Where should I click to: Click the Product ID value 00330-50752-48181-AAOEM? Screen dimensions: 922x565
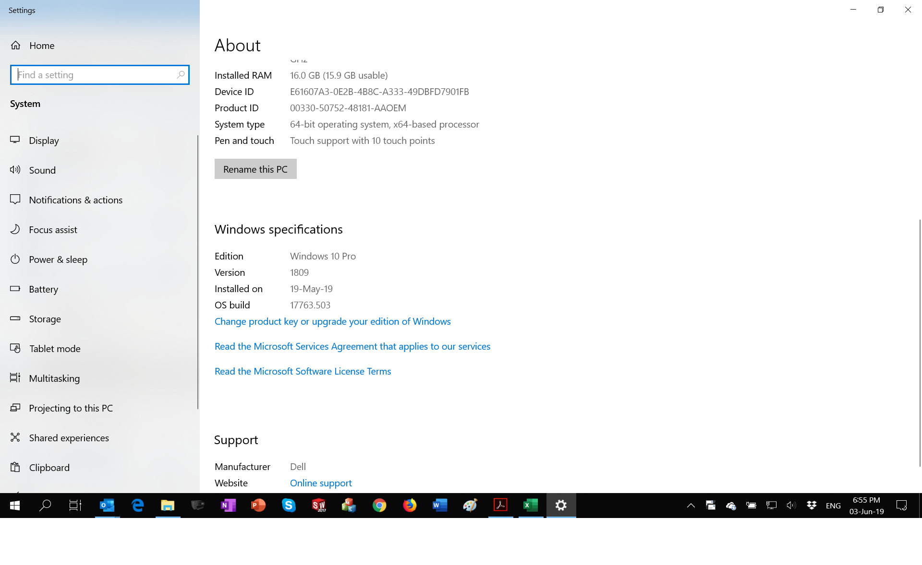(348, 108)
